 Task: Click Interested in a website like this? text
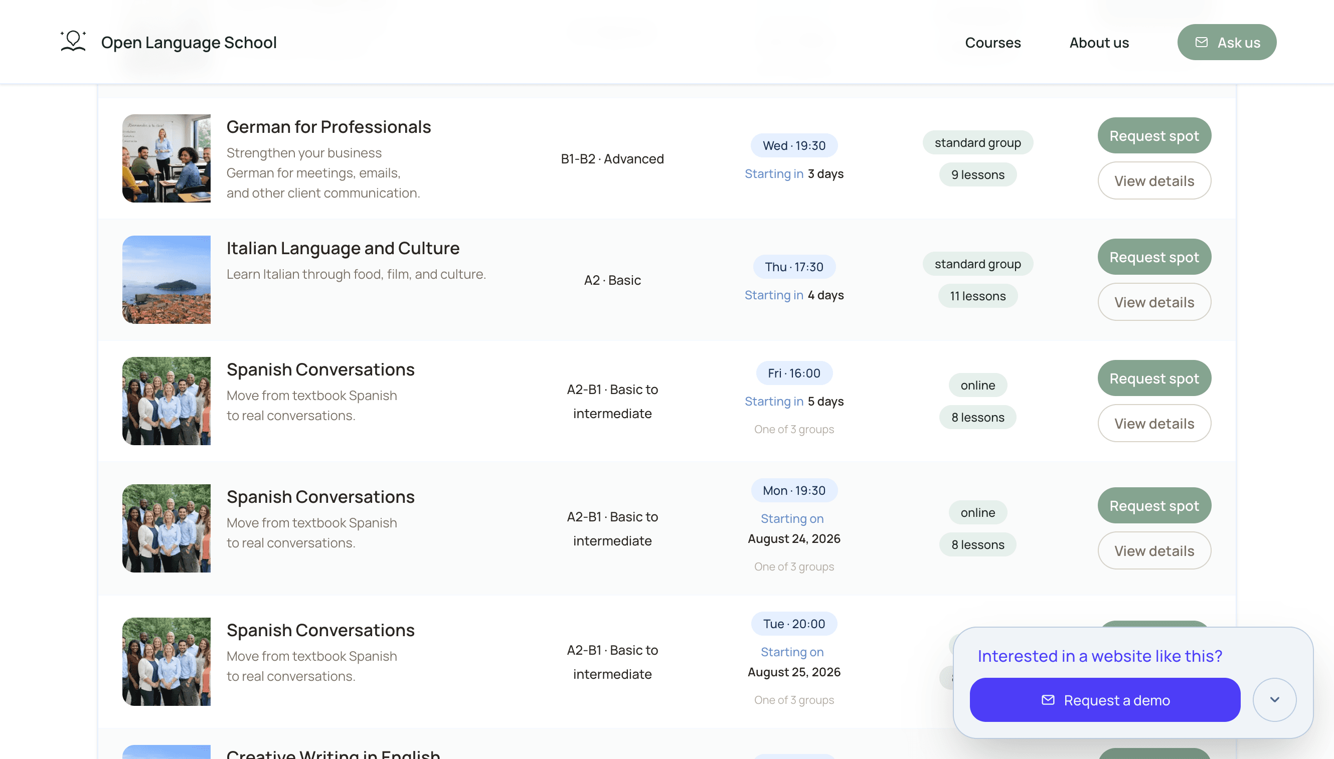(x=1099, y=656)
